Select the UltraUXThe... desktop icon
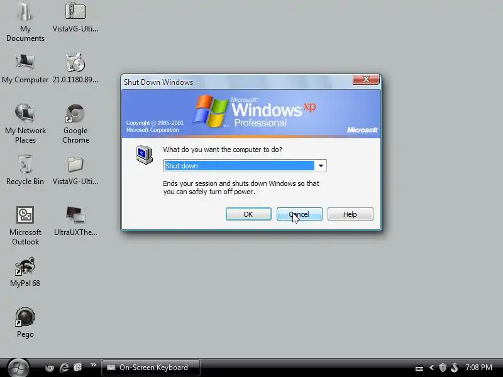 pyautogui.click(x=75, y=221)
